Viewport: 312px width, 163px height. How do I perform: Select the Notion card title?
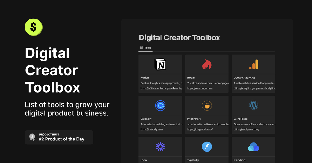pos(145,78)
